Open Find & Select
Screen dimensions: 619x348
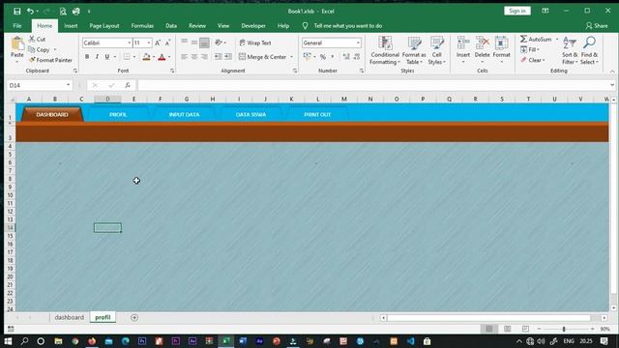pos(589,50)
